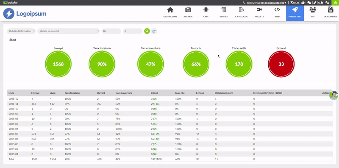Viewport: 339px width, 168px height.
Task: Click the green search button
Action: [x=147, y=31]
